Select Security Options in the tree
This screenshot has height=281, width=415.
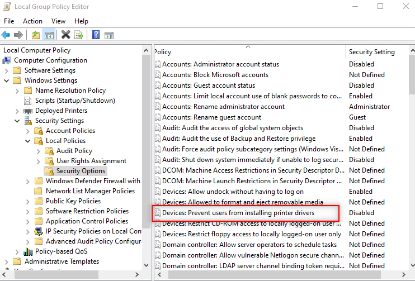click(x=81, y=171)
